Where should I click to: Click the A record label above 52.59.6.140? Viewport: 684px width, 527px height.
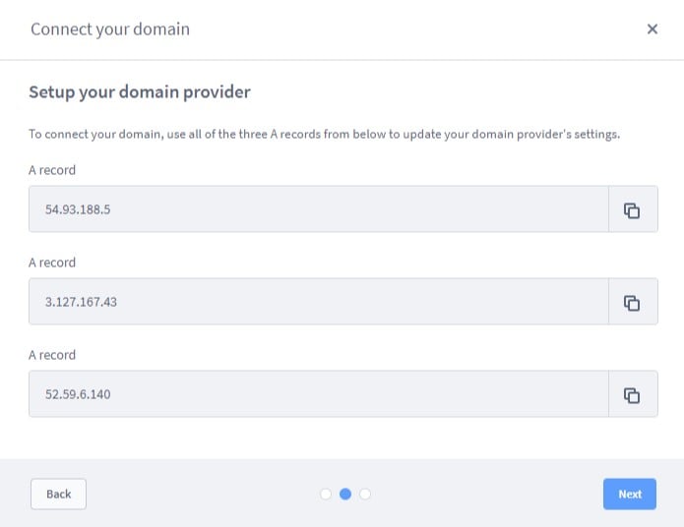(x=52, y=355)
